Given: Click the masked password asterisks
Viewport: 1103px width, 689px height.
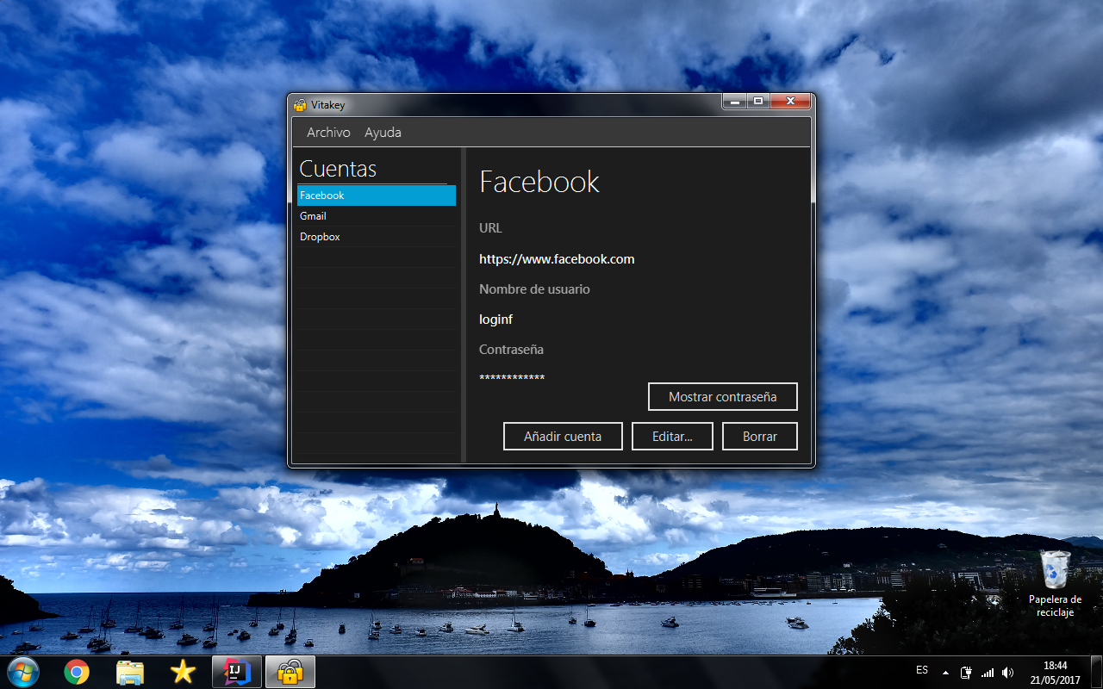Looking at the screenshot, I should 512,378.
